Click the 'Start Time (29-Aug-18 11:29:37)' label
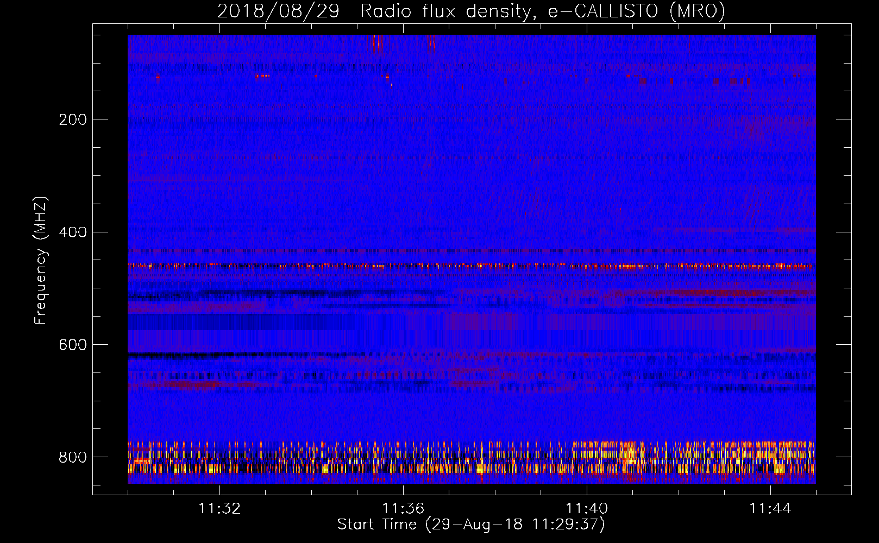This screenshot has width=879, height=543. (471, 525)
